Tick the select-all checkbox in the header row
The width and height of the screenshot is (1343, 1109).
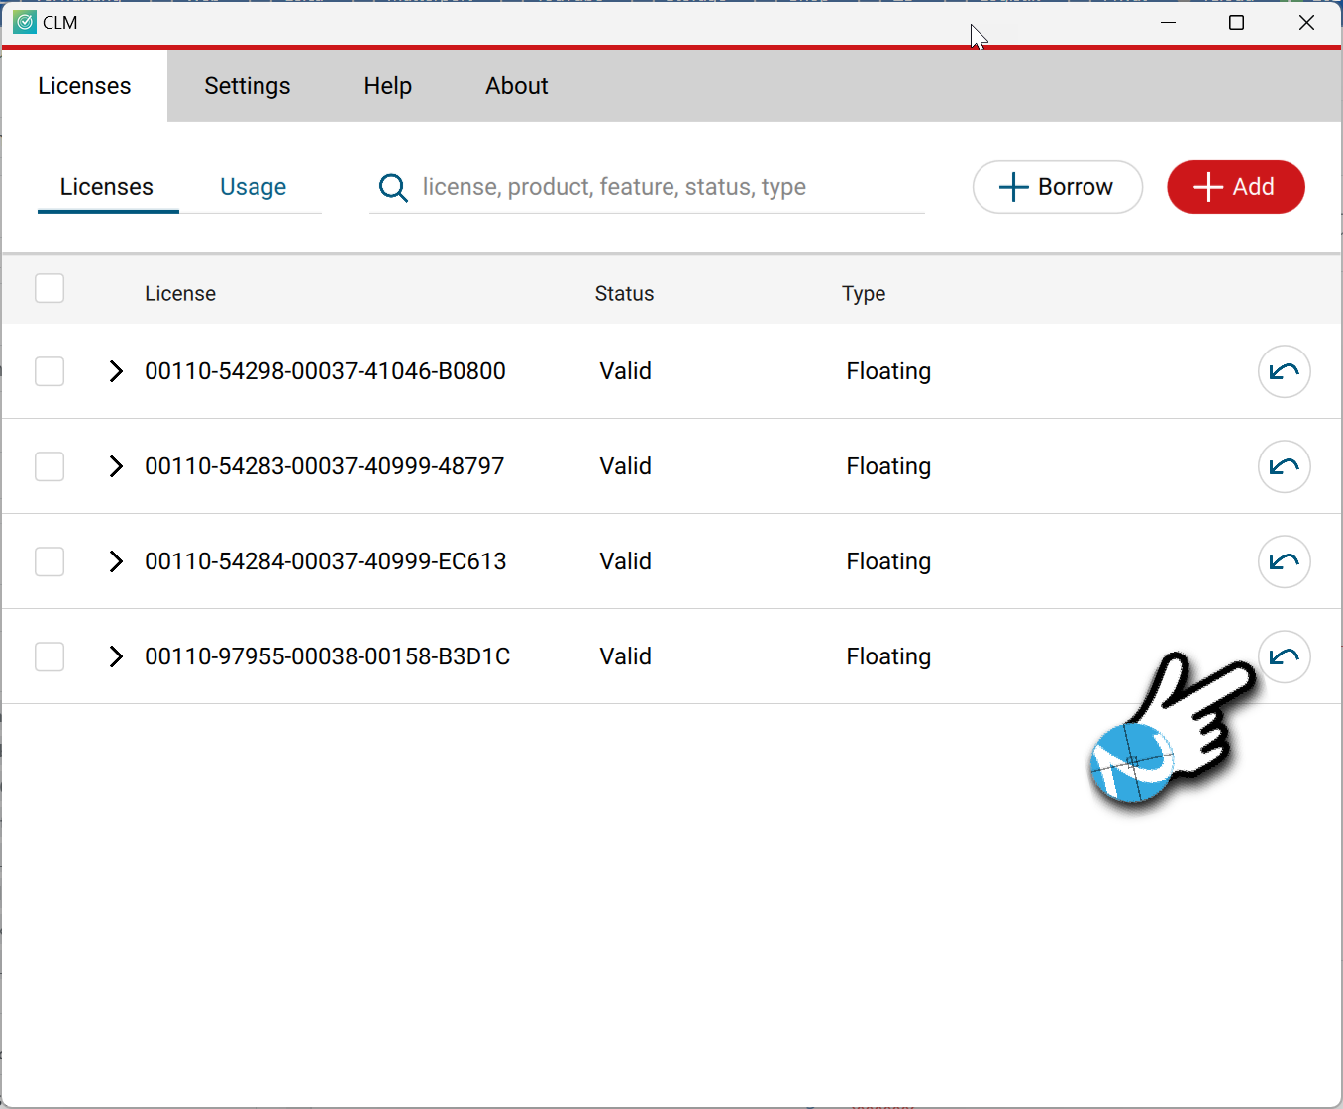coord(50,288)
